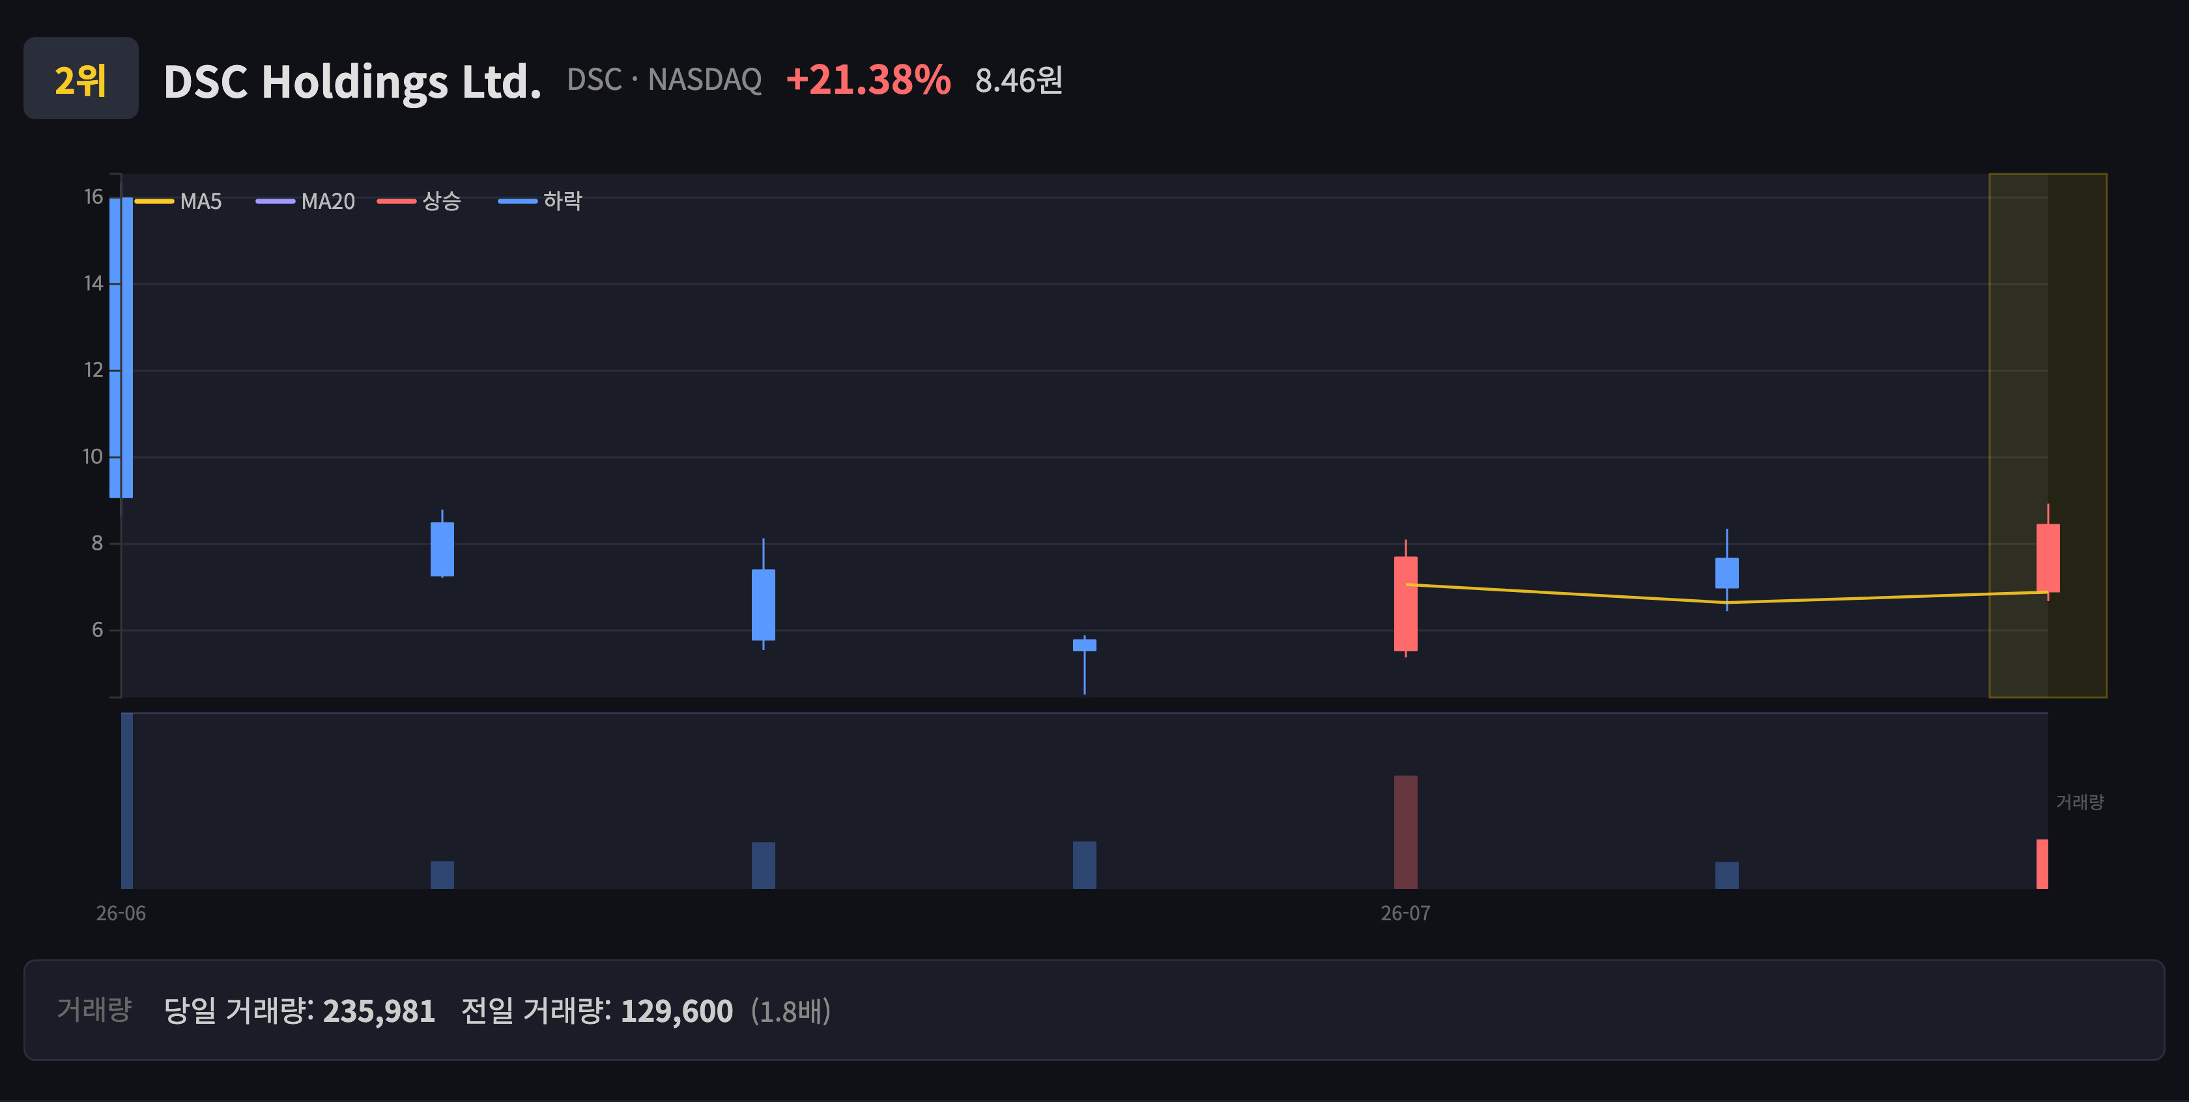
Task: Click the (1.8배) volume ratio text
Action: click(790, 1011)
